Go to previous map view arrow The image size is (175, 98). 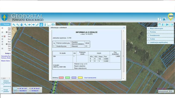[29, 24]
